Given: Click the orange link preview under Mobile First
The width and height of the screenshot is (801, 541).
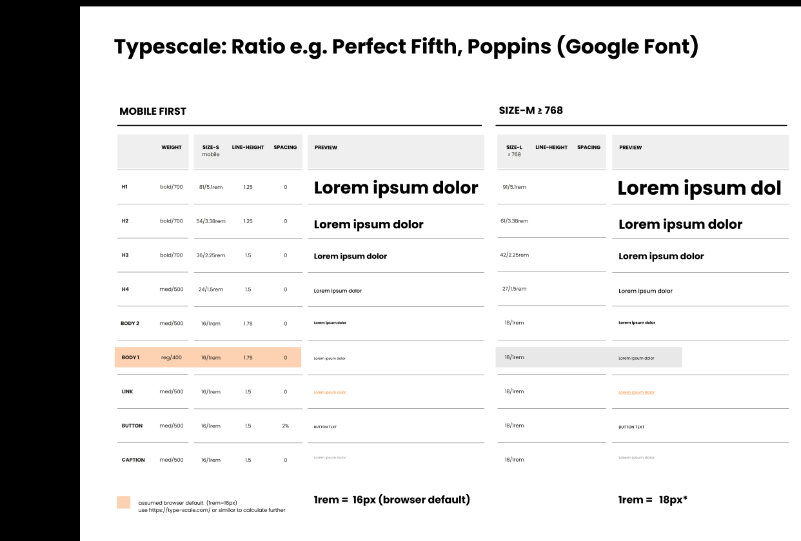Looking at the screenshot, I should (x=330, y=392).
